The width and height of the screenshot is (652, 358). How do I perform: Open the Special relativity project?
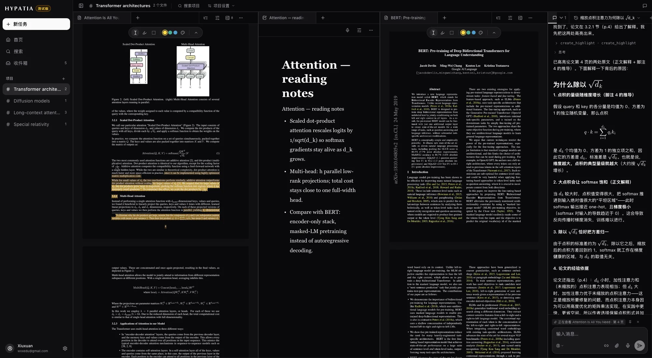coord(36,124)
